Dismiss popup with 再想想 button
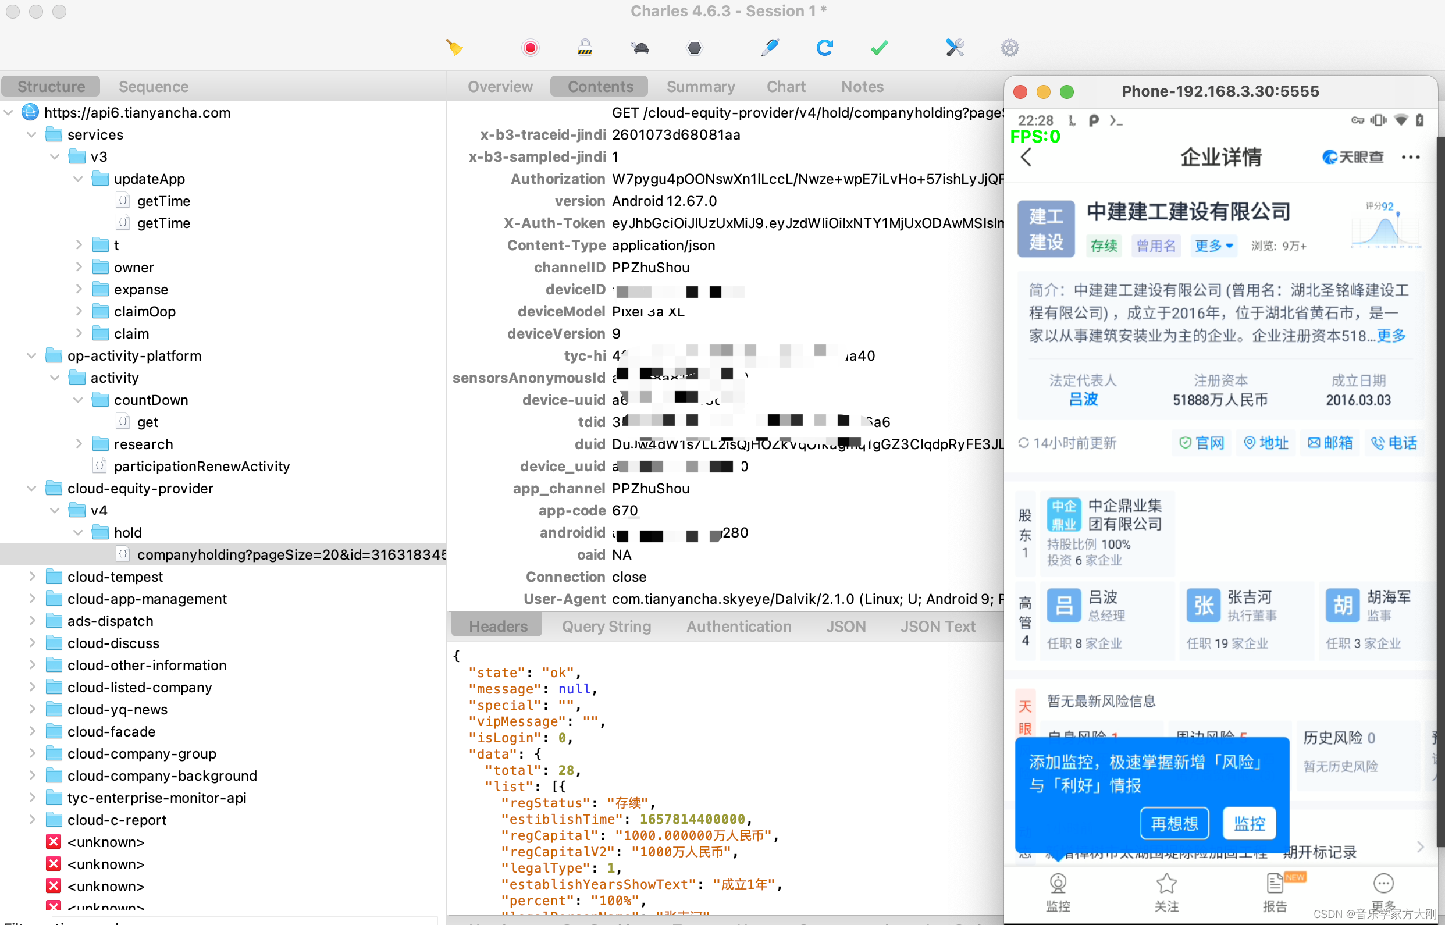This screenshot has height=925, width=1445. [x=1174, y=824]
